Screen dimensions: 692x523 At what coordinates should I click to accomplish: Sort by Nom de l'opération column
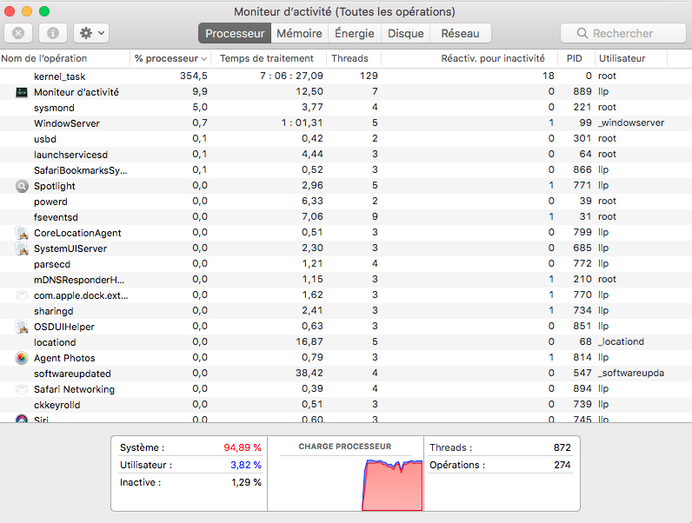point(65,58)
